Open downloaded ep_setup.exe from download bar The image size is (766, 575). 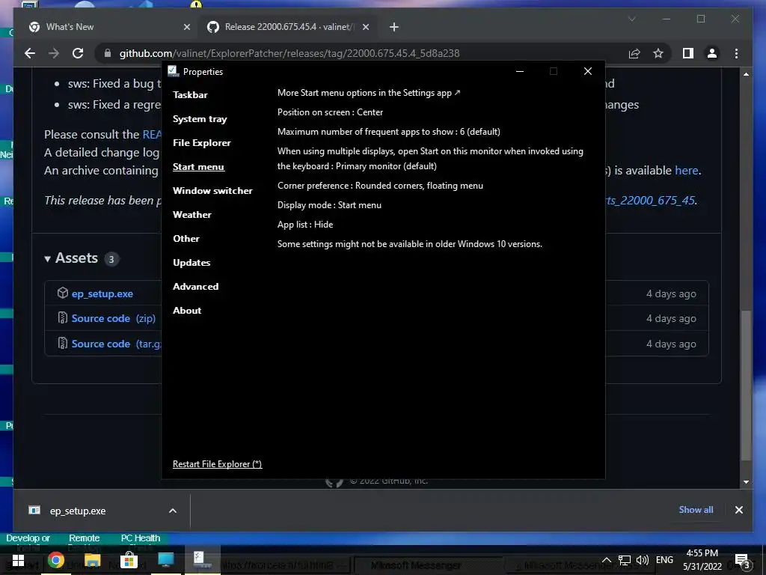pyautogui.click(x=78, y=511)
